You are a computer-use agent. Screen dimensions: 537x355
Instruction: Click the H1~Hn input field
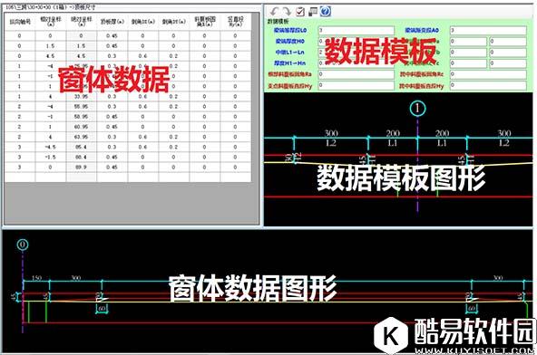pyautogui.click(x=356, y=63)
